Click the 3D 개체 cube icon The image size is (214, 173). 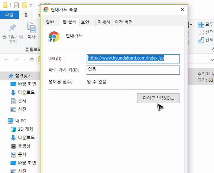13,129
